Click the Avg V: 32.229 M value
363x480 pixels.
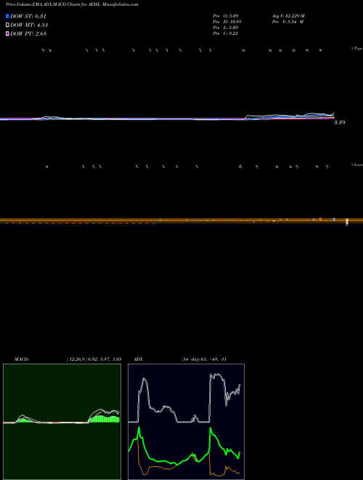(288, 15)
